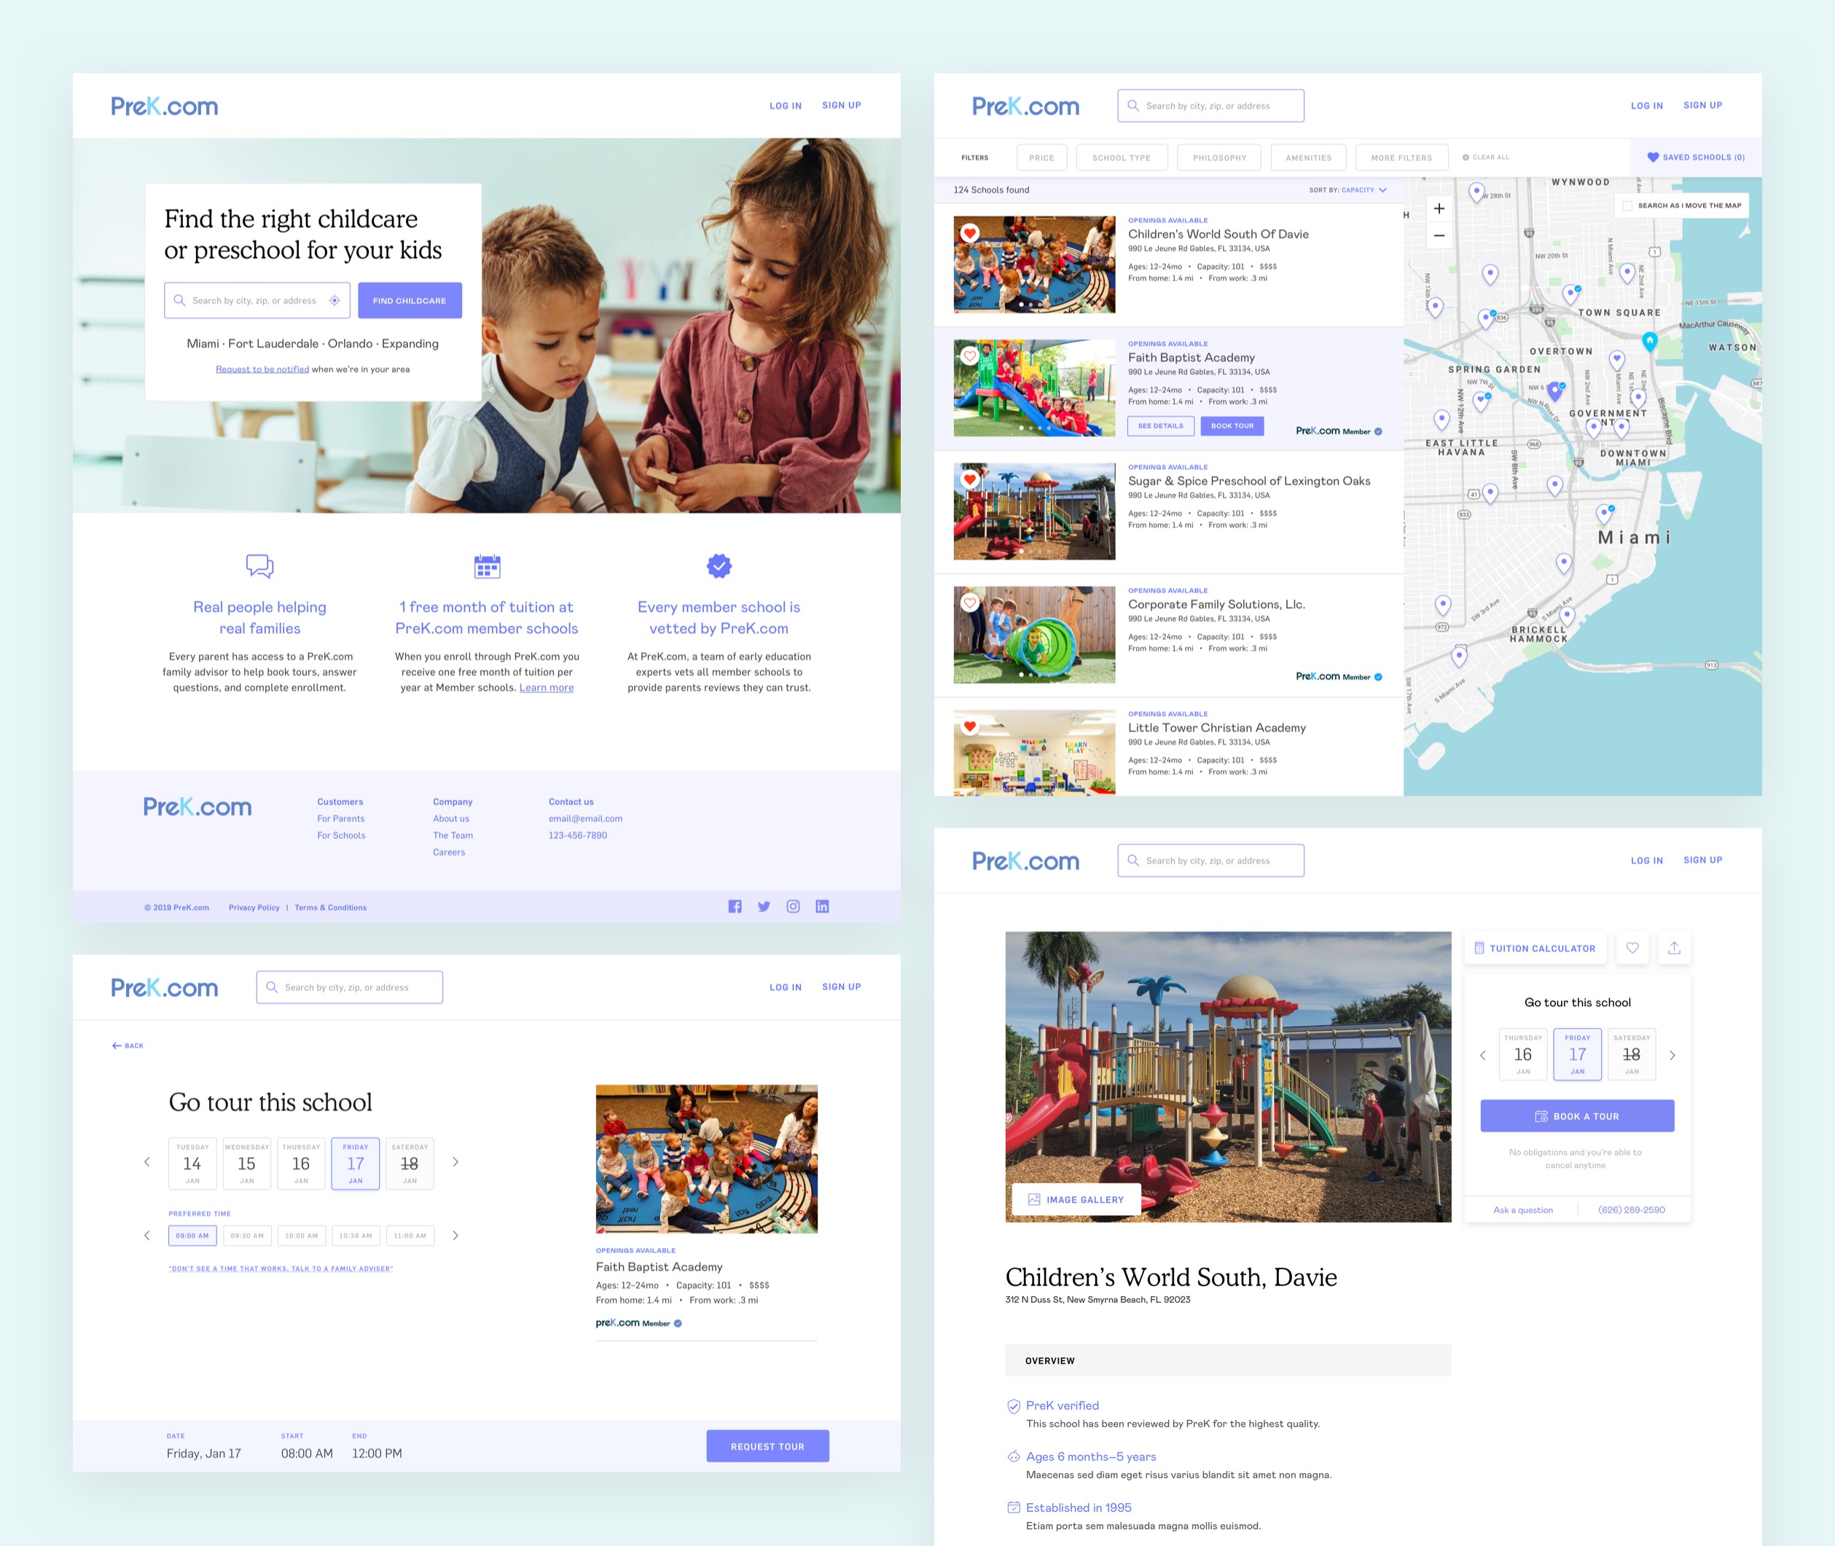Screen dimensions: 1835x1546
Task: Click the Find Childcare button
Action: (x=410, y=299)
